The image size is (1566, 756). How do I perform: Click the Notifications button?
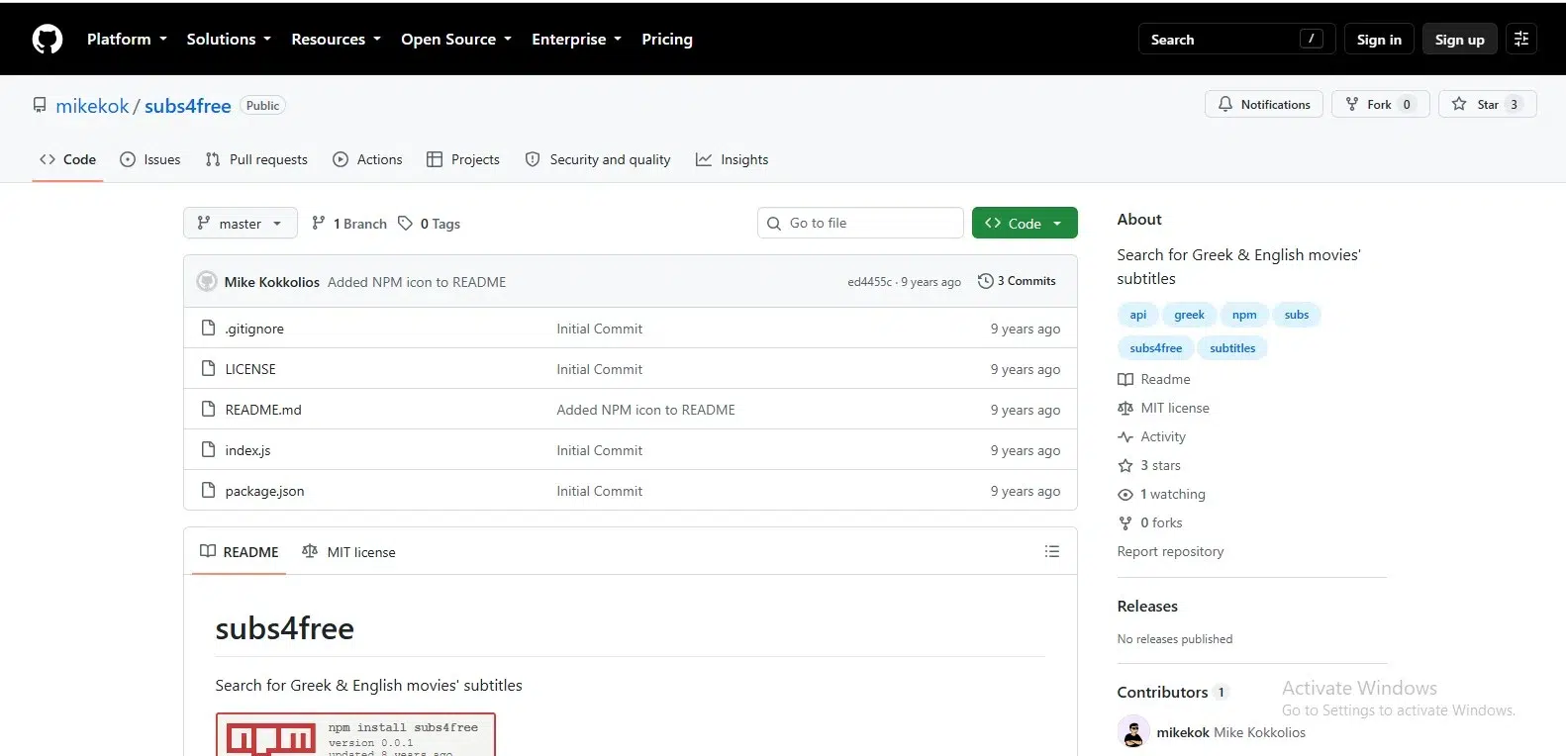pos(1264,104)
